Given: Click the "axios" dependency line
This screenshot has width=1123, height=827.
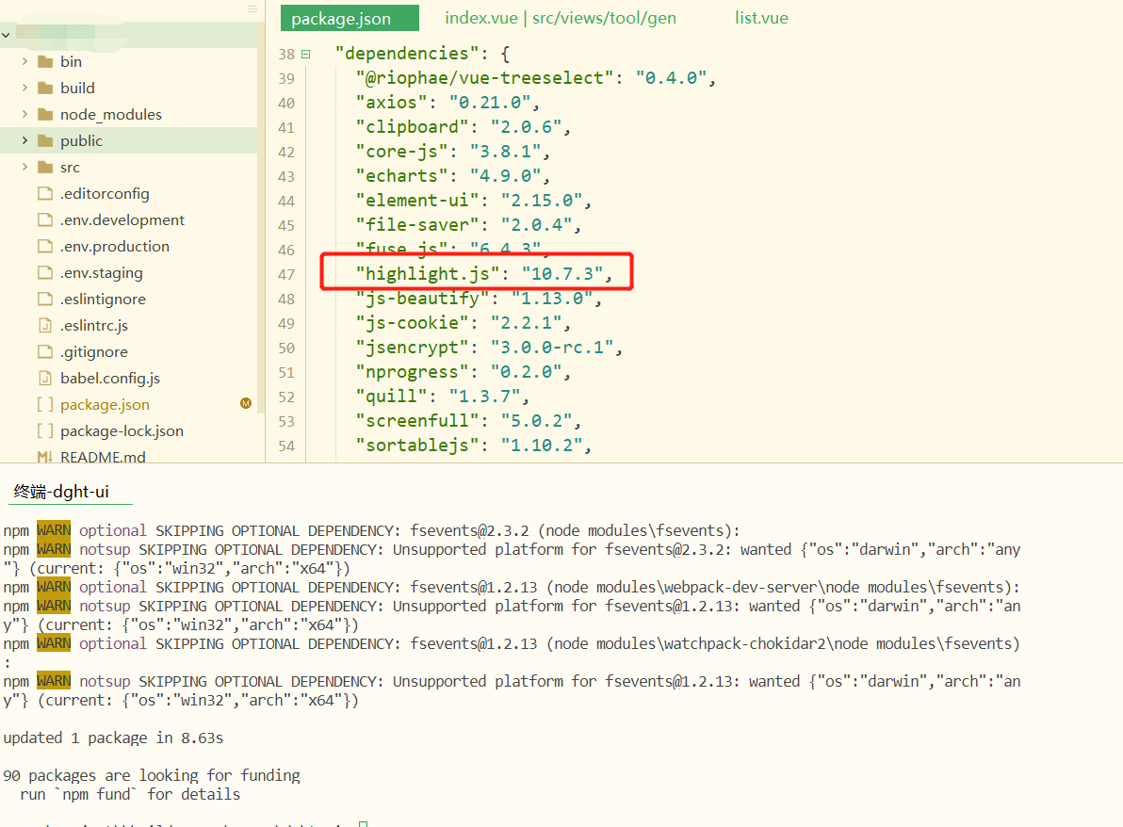Looking at the screenshot, I should [x=448, y=103].
